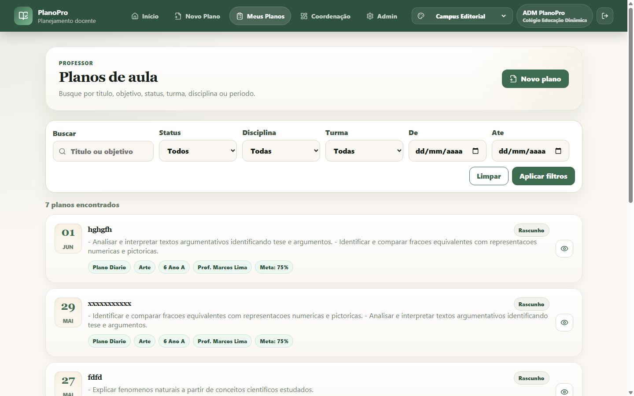Click the Limpar button
This screenshot has height=396, width=634.
coord(489,176)
